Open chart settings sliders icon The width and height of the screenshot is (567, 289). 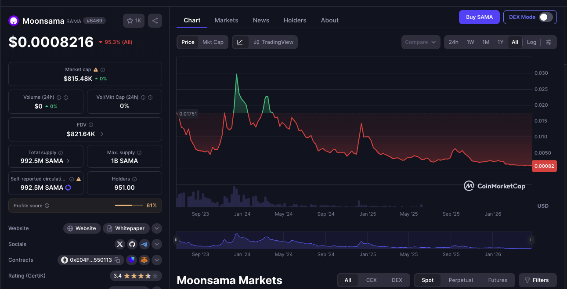[549, 42]
